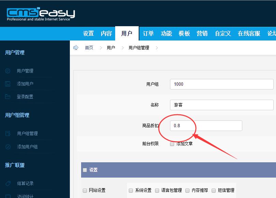Open 登录配置 via its folder icon
The width and height of the screenshot is (276, 198).
coord(8,97)
